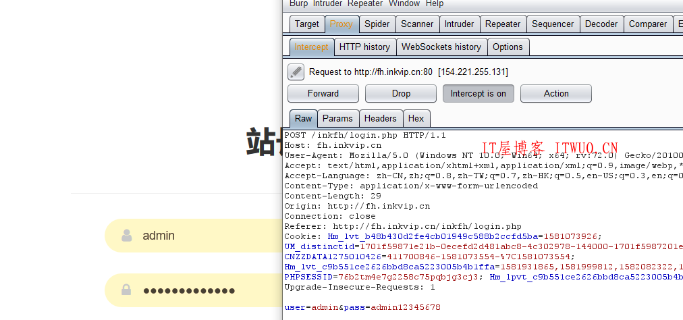Switch to the Headers view tab
The image size is (683, 320).
pyautogui.click(x=381, y=119)
